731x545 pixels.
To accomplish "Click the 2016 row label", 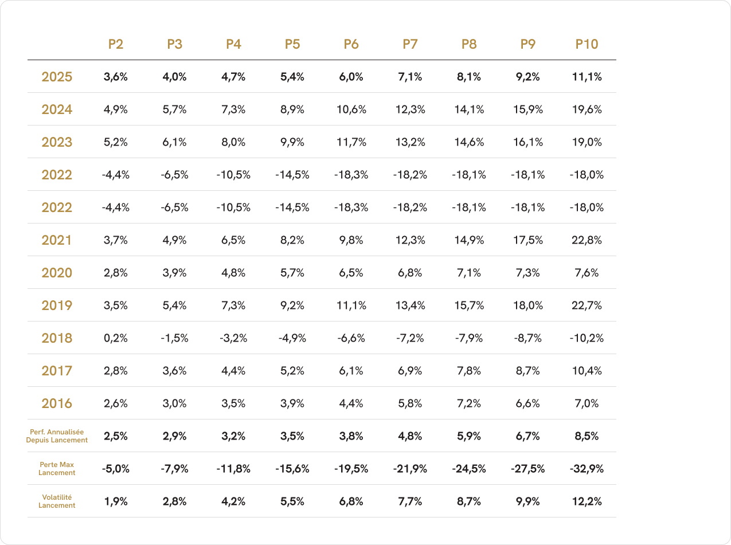I will (x=57, y=403).
